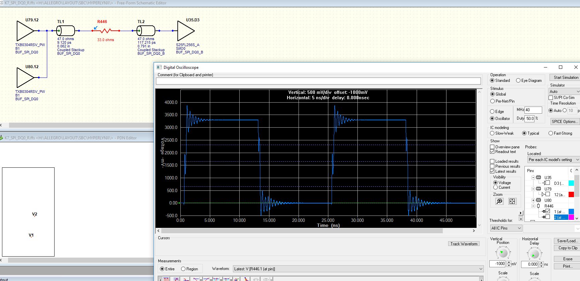This screenshot has height=281, width=580.
Task: Click the U79 IC icon in Pins tree
Action: pyautogui.click(x=538, y=189)
